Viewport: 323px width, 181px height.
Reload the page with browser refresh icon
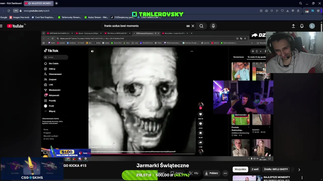[x=9, y=11]
